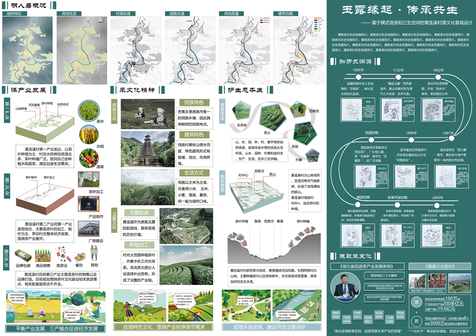Click the 餐饮 catering icon
This screenshot has height=336, width=476.
click(79, 256)
